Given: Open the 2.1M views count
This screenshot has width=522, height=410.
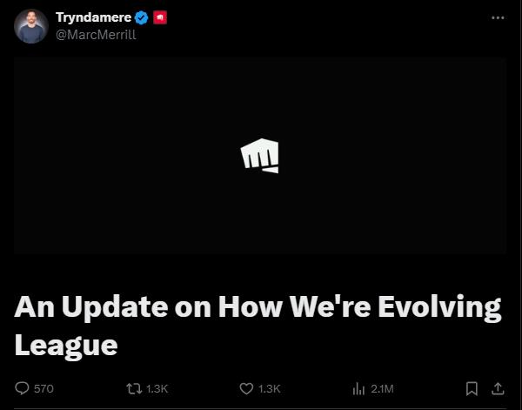Looking at the screenshot, I should click(382, 389).
